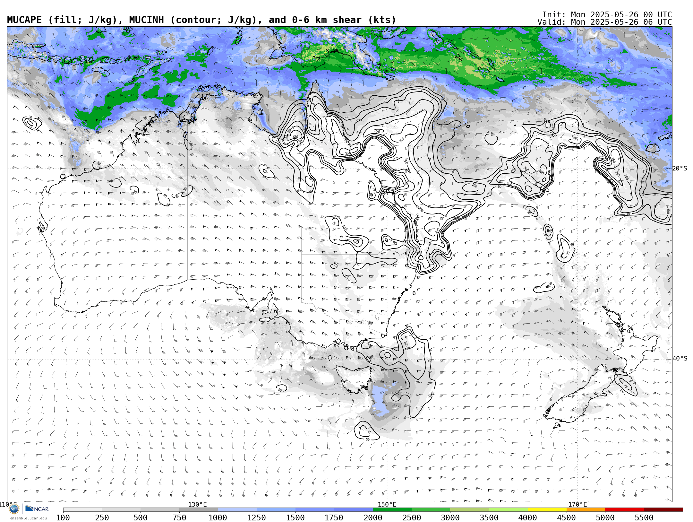Click the 20°S latitude label
The width and height of the screenshot is (693, 522).
[680, 169]
